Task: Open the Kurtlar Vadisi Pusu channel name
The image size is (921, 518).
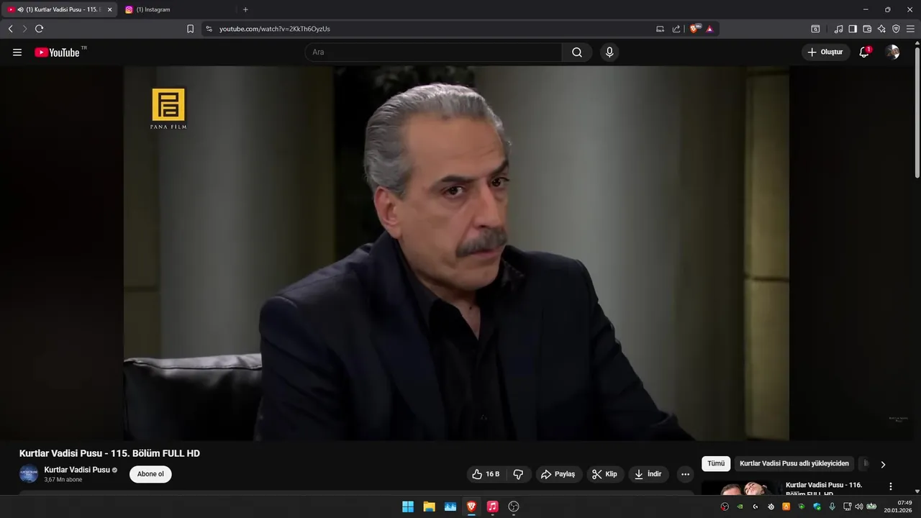Action: pyautogui.click(x=77, y=470)
